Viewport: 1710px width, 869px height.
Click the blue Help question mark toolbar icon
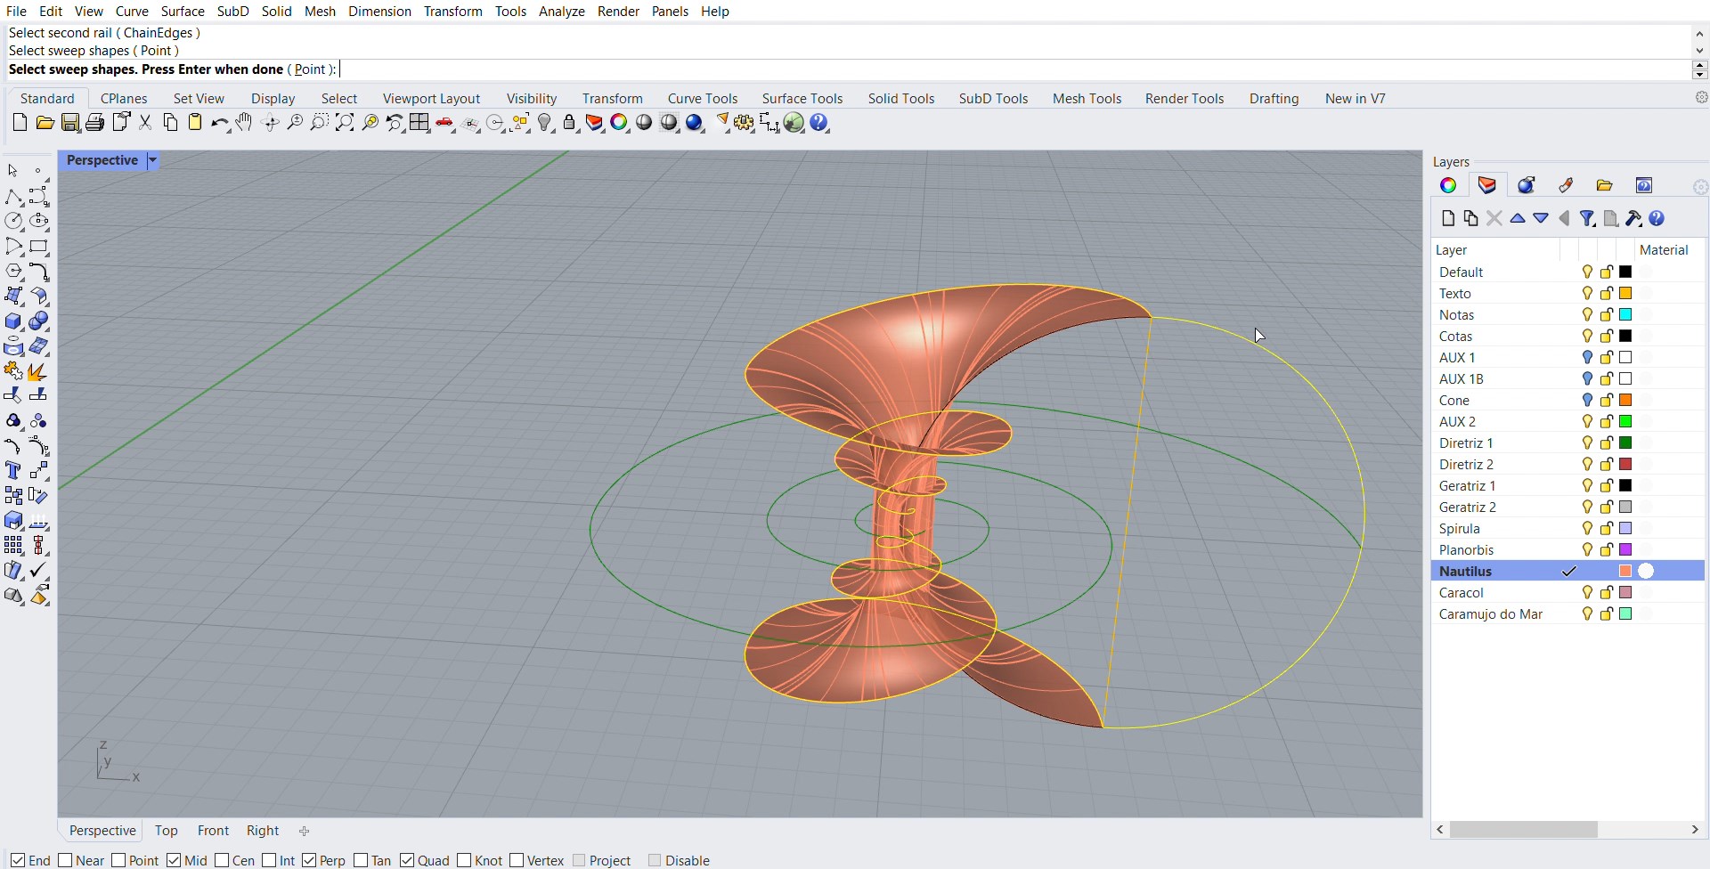pos(819,123)
